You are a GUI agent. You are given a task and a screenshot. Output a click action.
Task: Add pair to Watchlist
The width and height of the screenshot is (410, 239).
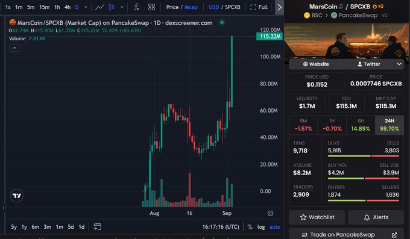317,217
